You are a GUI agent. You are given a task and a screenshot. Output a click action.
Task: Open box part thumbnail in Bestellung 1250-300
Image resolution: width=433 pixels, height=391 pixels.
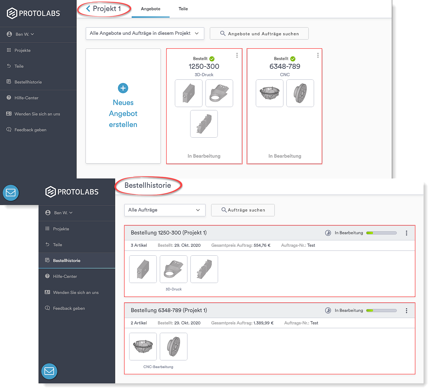coord(143,269)
